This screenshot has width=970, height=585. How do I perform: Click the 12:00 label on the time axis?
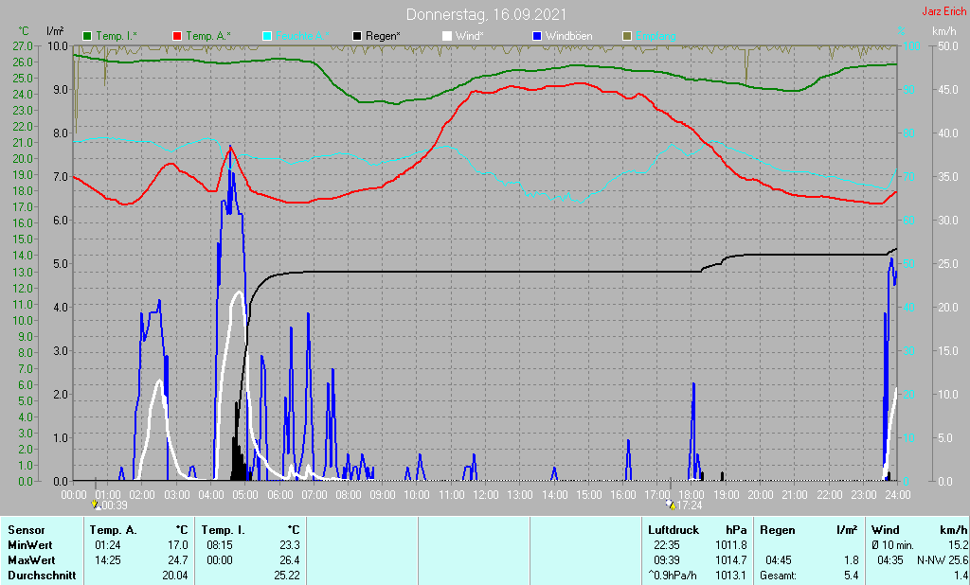(486, 495)
